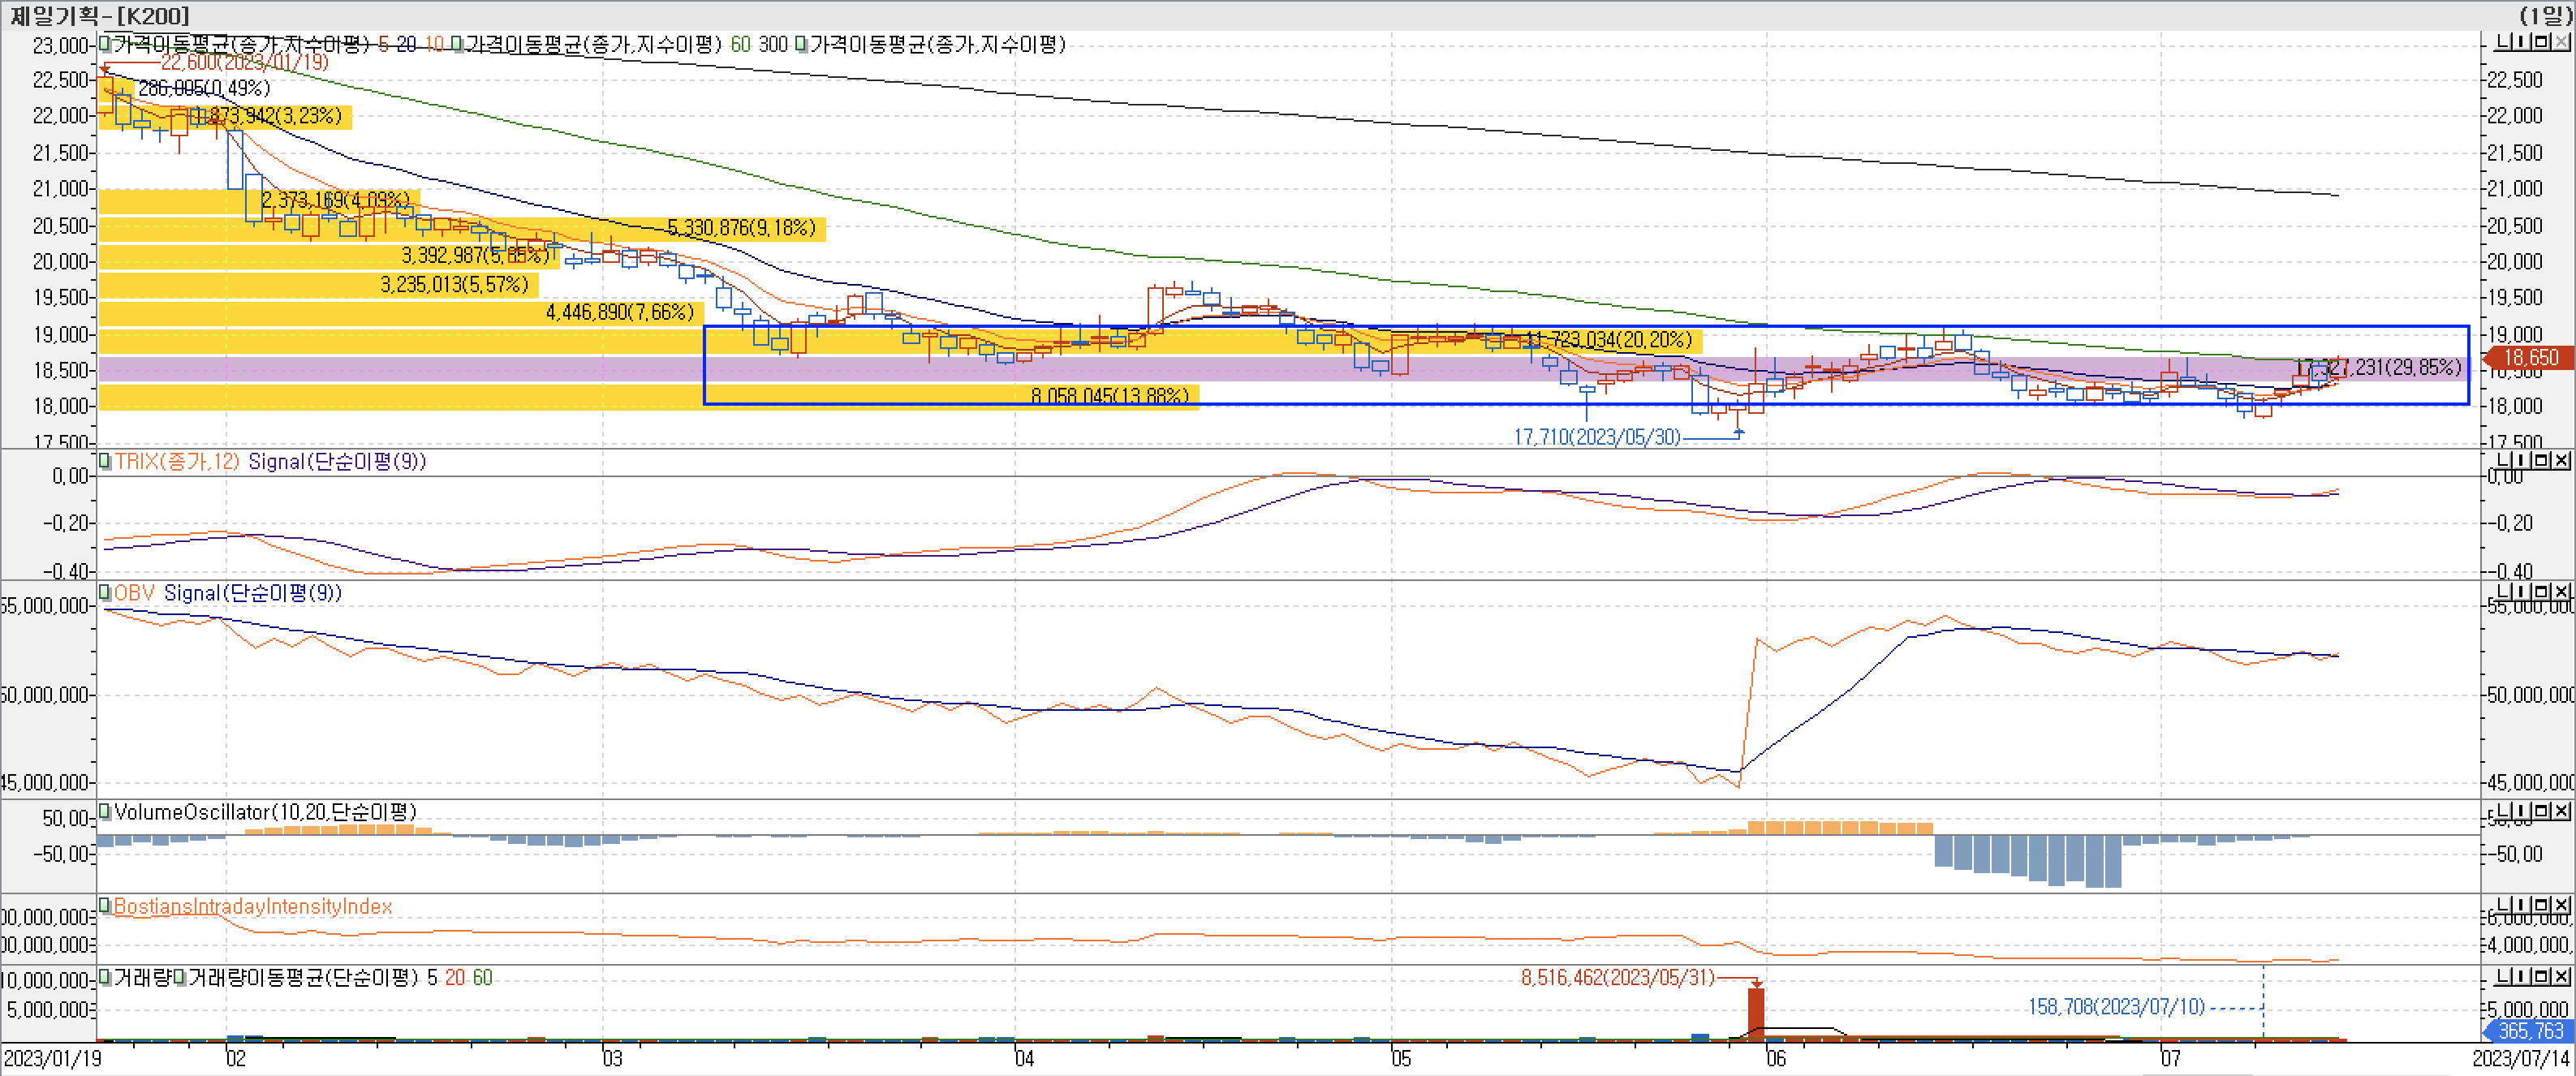The image size is (2576, 1076).
Task: Toggle the green box beside TRIX(종가,12) label
Action: click(x=105, y=461)
